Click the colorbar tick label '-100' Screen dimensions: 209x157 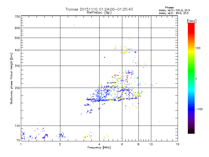[x=199, y=109]
